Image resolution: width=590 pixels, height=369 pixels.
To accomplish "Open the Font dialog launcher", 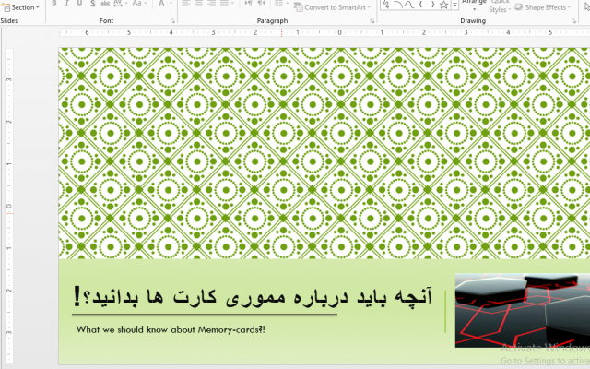I will click(x=172, y=21).
